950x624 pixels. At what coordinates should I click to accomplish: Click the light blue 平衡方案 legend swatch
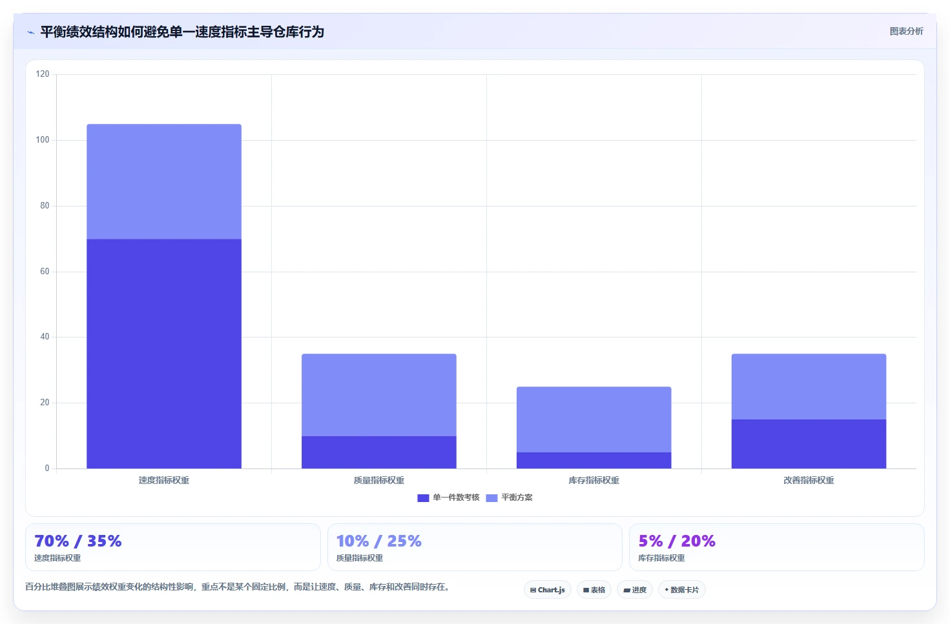point(491,498)
